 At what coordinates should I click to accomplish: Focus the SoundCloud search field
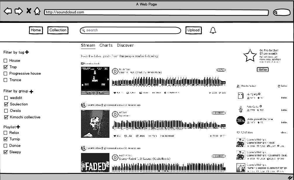130,30
